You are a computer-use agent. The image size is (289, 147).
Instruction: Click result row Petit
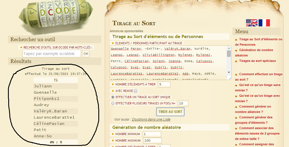[x=56, y=130]
